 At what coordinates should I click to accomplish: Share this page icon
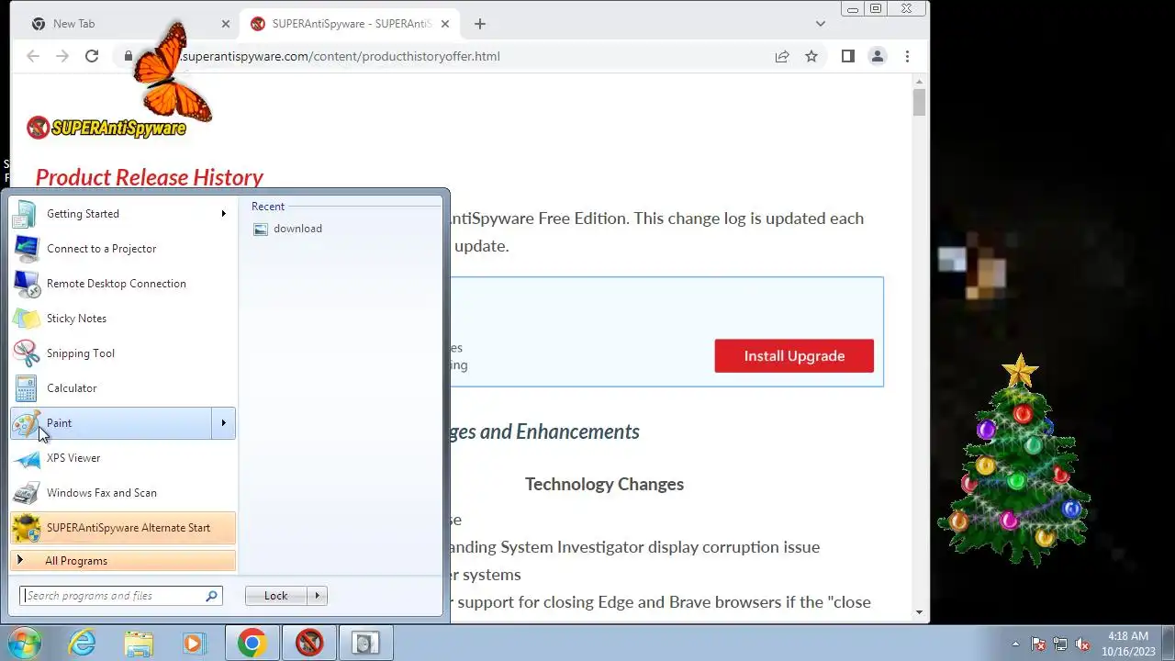[x=782, y=56]
